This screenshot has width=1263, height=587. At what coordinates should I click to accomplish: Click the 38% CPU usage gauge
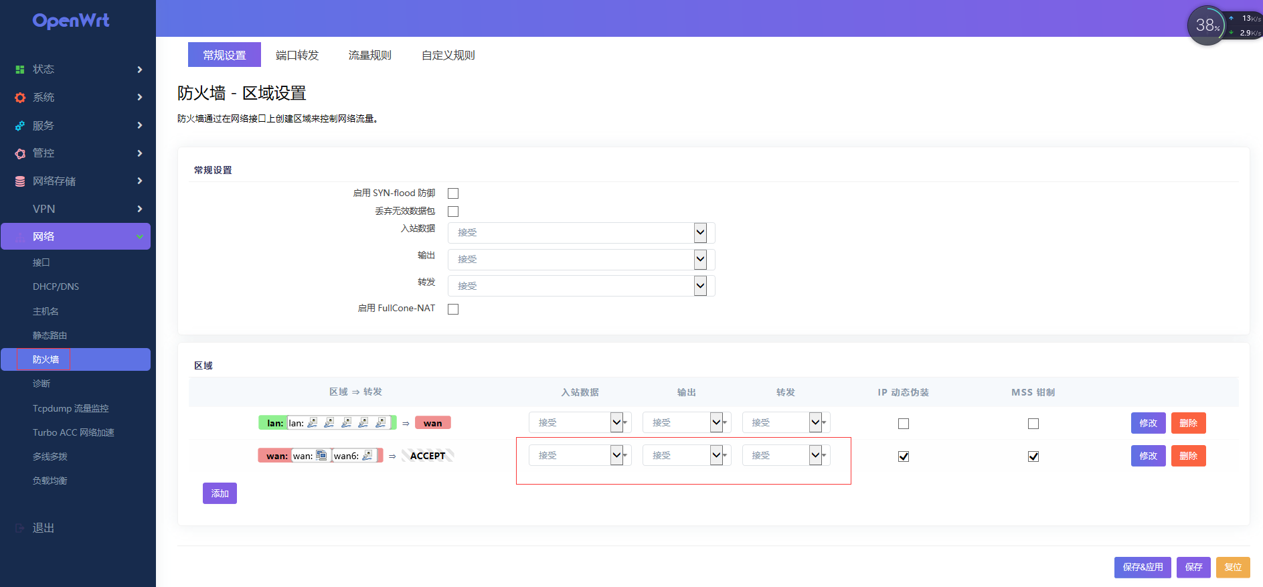click(x=1206, y=25)
